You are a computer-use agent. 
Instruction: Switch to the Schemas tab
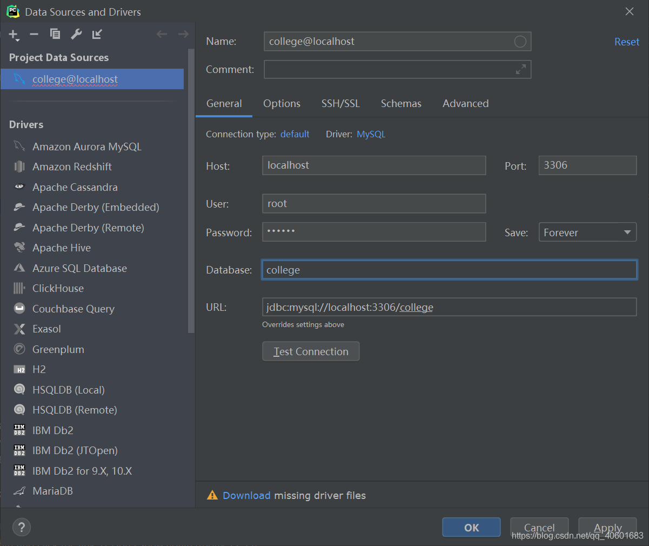point(401,103)
